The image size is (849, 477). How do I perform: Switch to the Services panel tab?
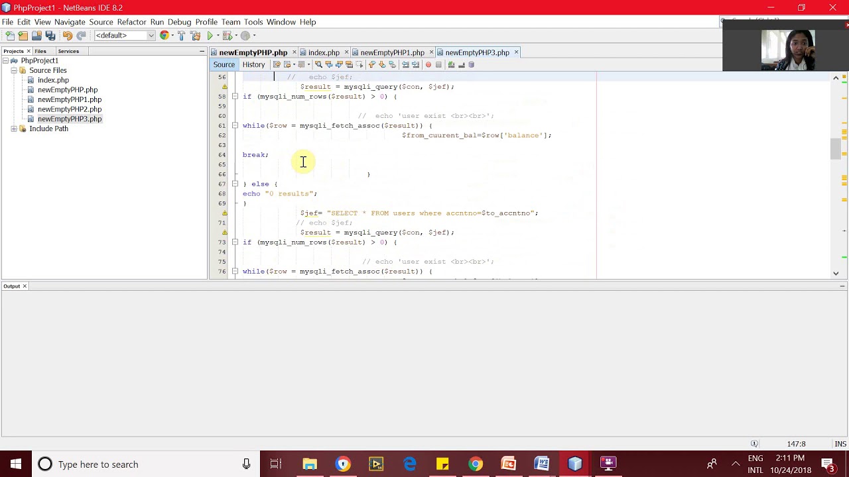(68, 51)
